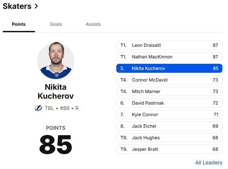Viewport: 228px width, 169px height.
Task: Select Jesper Bratt leaderboard row
Action: pos(169,149)
